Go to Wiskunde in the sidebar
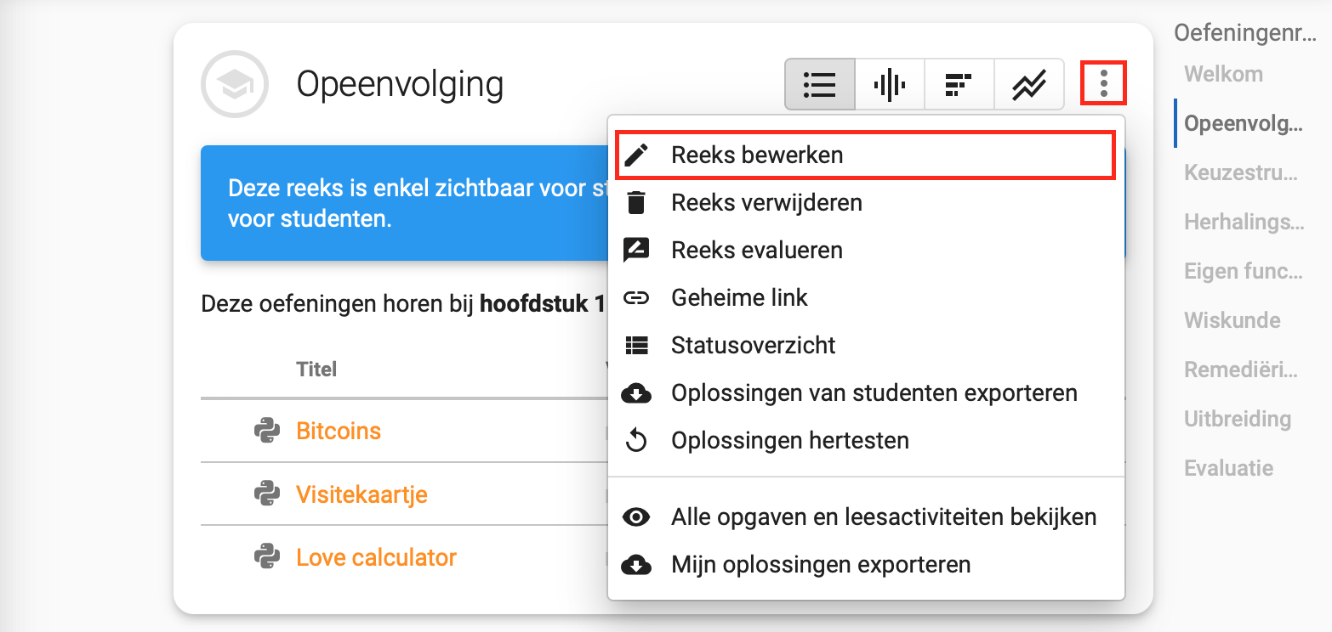The height and width of the screenshot is (632, 1332). tap(1232, 320)
